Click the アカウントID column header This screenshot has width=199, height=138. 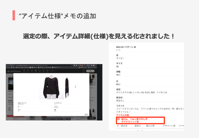point(169,126)
